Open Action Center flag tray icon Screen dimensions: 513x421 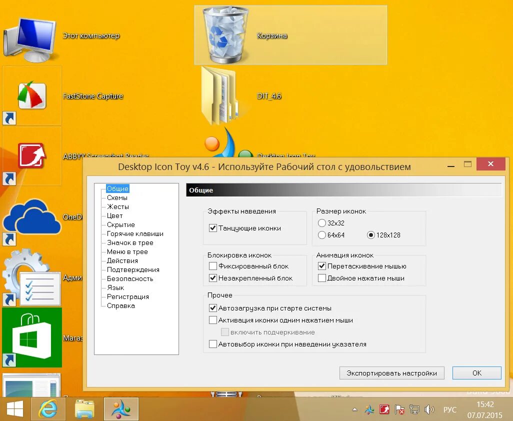click(399, 409)
